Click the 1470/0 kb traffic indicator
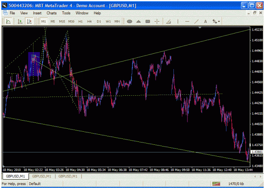The height and width of the screenshot is (188, 265). click(x=236, y=184)
